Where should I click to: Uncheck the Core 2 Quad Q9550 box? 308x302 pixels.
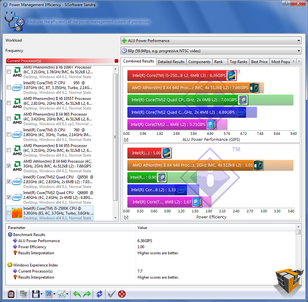click(8, 181)
